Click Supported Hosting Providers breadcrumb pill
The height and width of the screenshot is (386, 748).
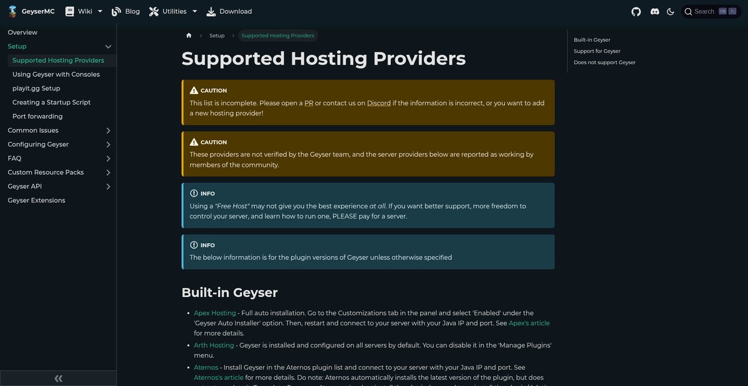(278, 35)
